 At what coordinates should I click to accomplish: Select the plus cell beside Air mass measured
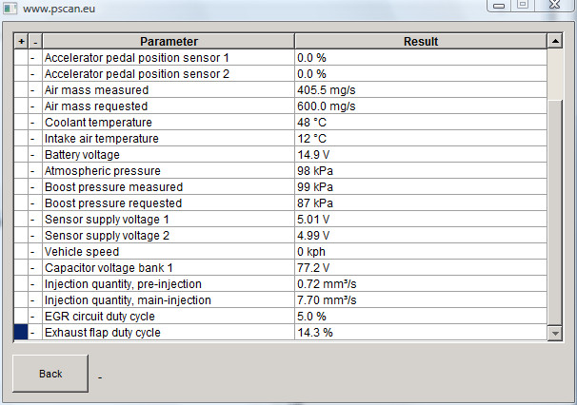tap(21, 89)
